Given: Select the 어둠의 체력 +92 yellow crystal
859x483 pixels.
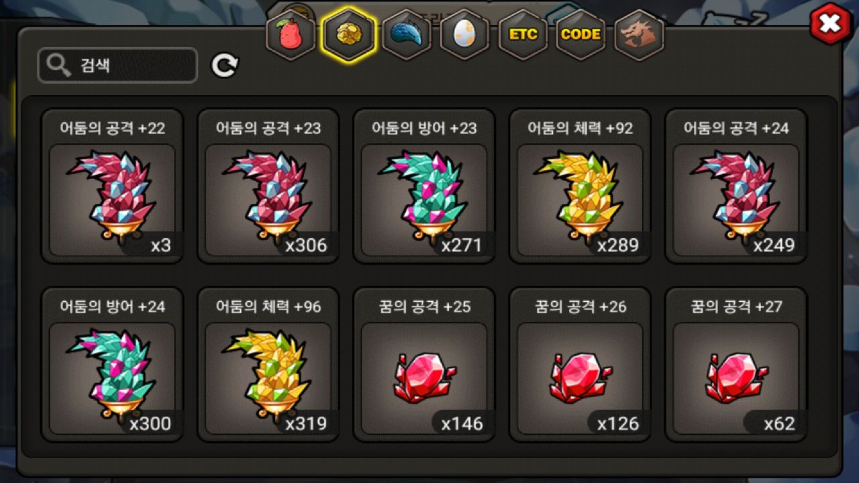Looking at the screenshot, I should (580, 186).
